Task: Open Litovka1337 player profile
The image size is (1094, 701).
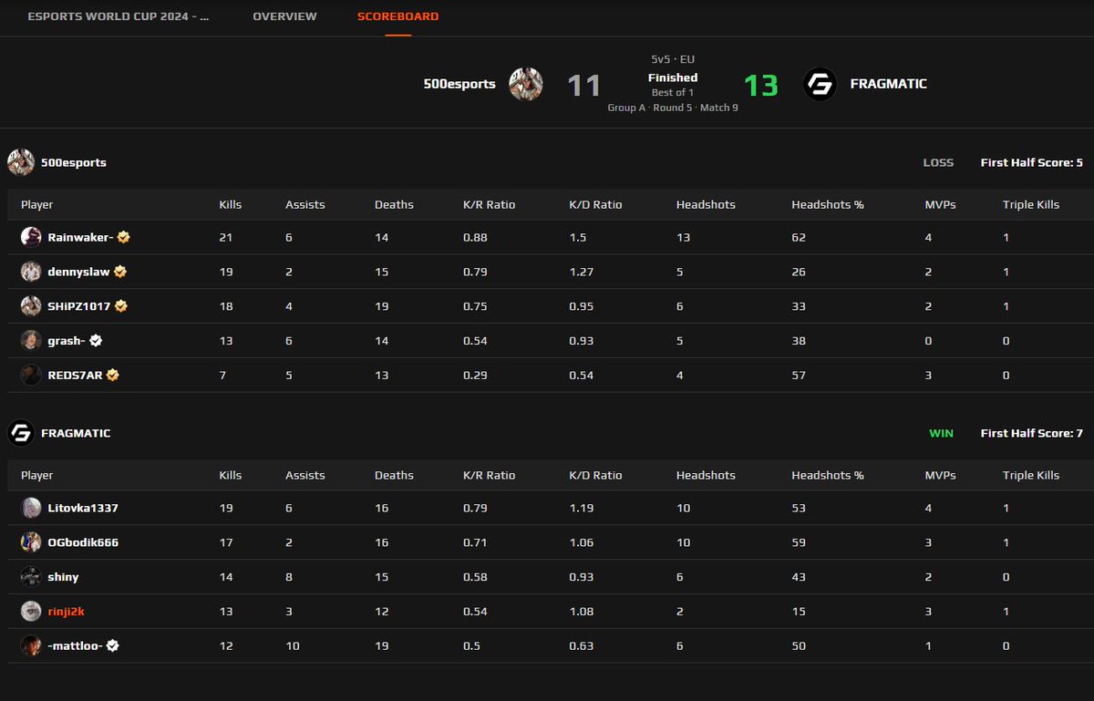Action: (83, 508)
